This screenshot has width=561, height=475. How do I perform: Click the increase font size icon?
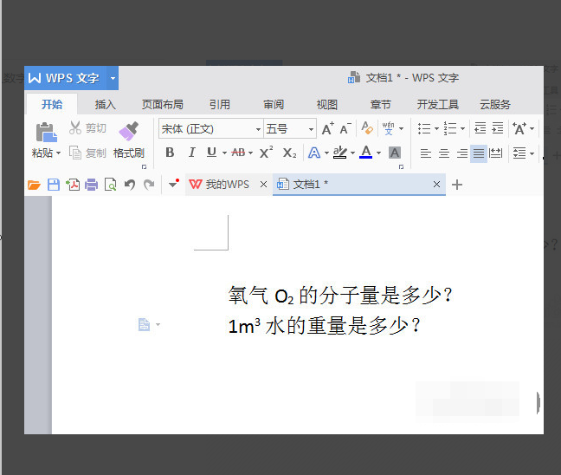[327, 128]
